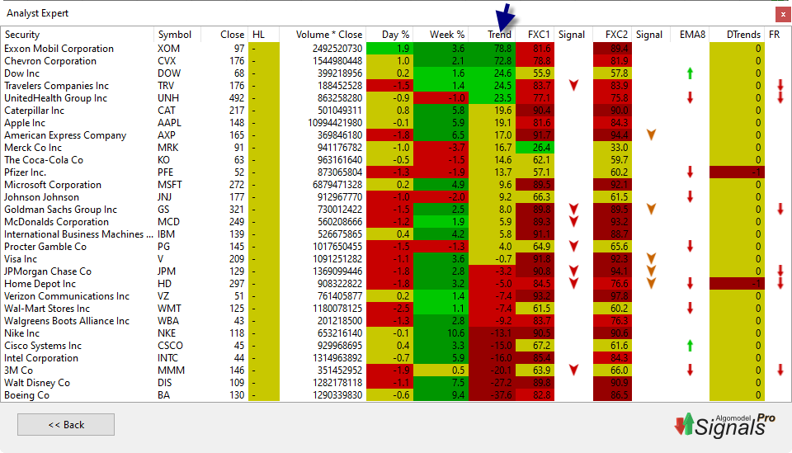The height and width of the screenshot is (453, 792).
Task: Click the International Business Machines row name
Action: [78, 234]
